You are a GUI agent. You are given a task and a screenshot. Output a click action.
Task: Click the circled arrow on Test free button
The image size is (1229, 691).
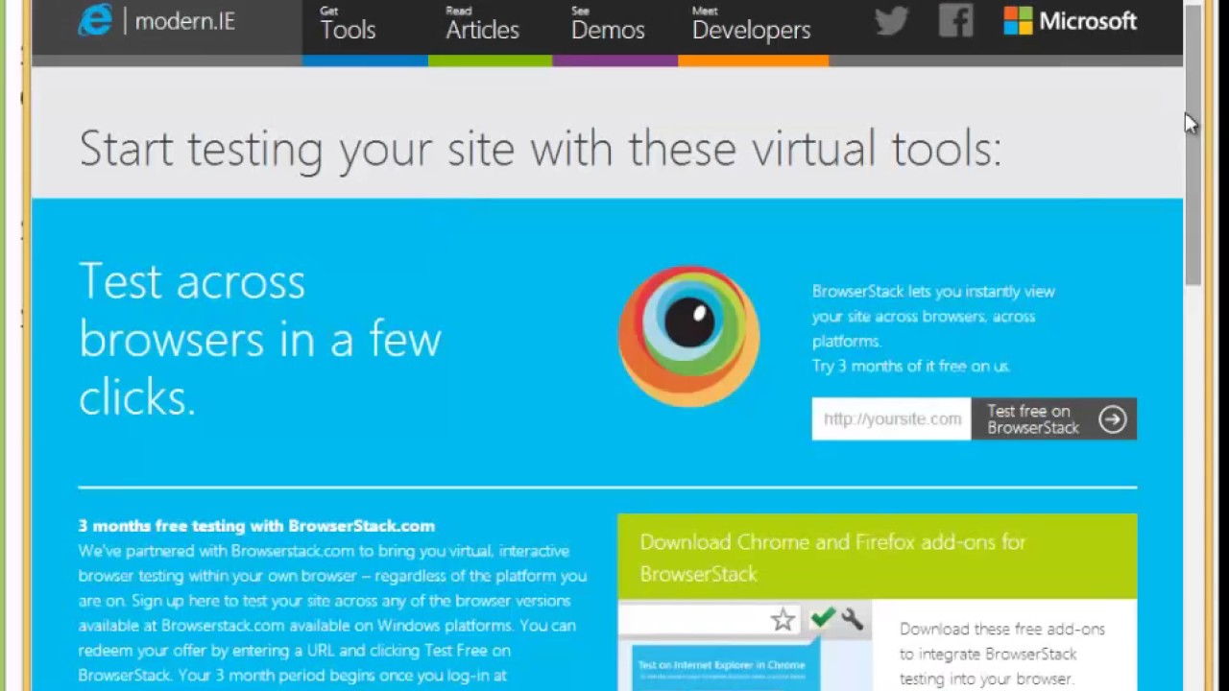coord(1113,419)
